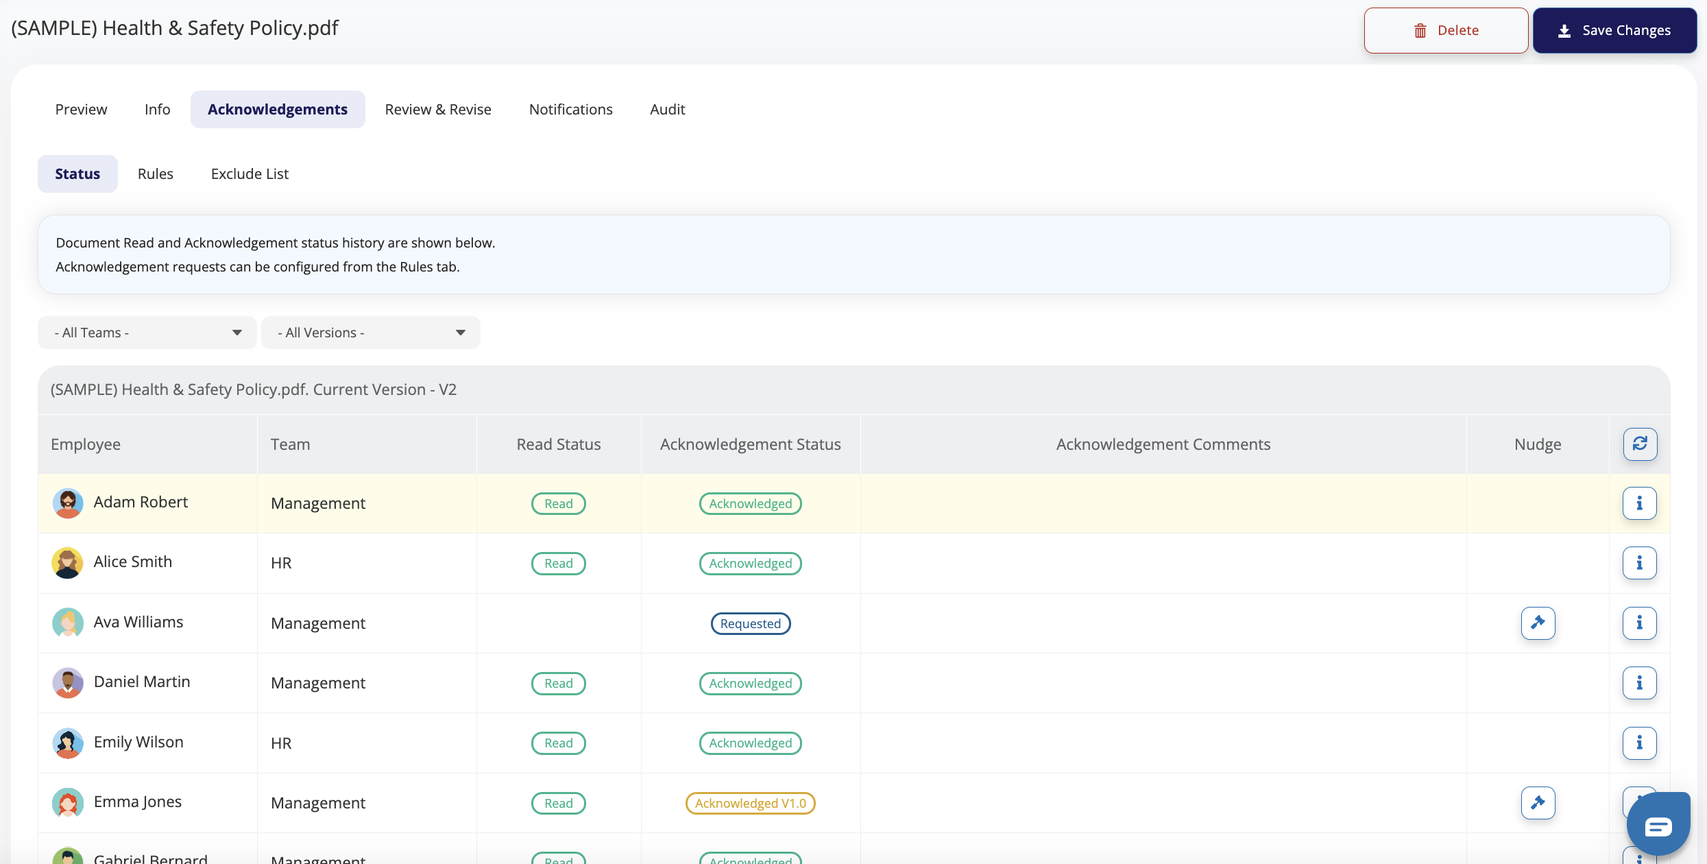
Task: Switch to the Rules sub-tab
Action: pyautogui.click(x=155, y=173)
